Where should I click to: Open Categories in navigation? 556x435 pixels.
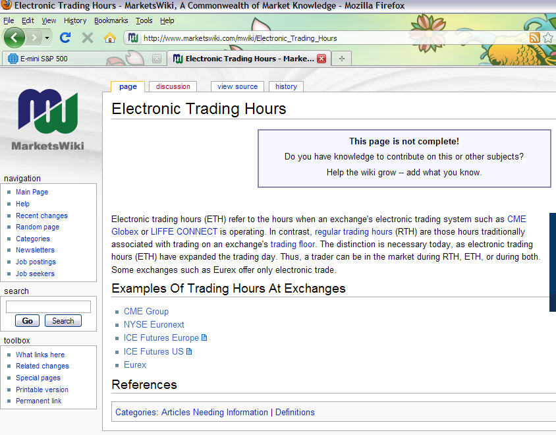[33, 239]
